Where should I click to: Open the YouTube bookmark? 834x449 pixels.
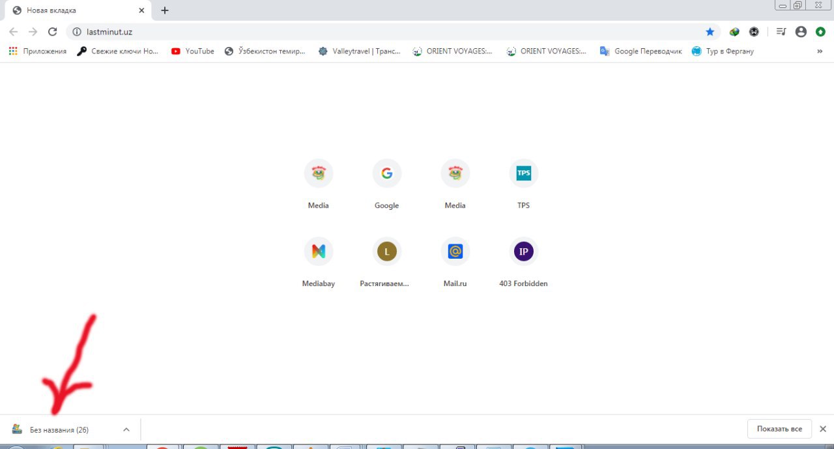[x=192, y=51]
